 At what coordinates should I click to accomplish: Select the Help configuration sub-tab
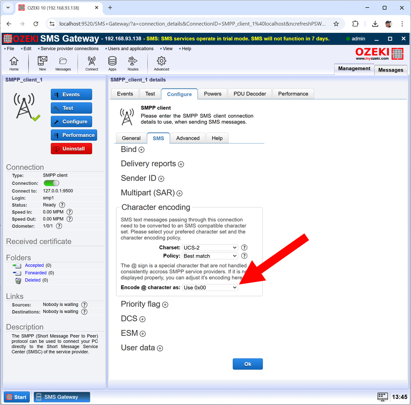coord(217,138)
